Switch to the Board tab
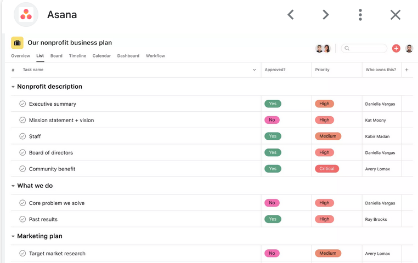This screenshot has height=263, width=418. click(x=56, y=56)
